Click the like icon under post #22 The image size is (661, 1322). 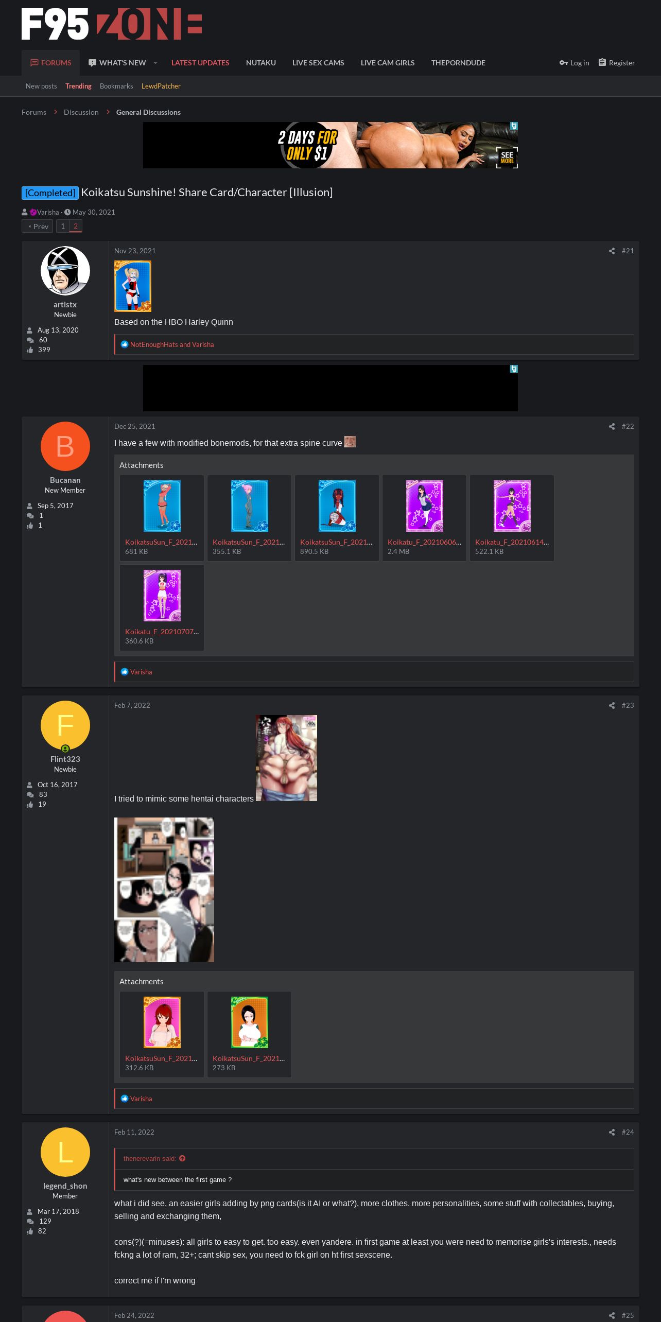[124, 672]
